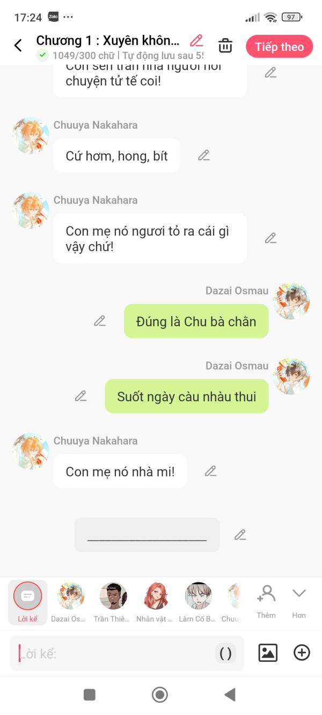Edit message "Con mẹ nó nhà mi!"

pyautogui.click(x=210, y=471)
